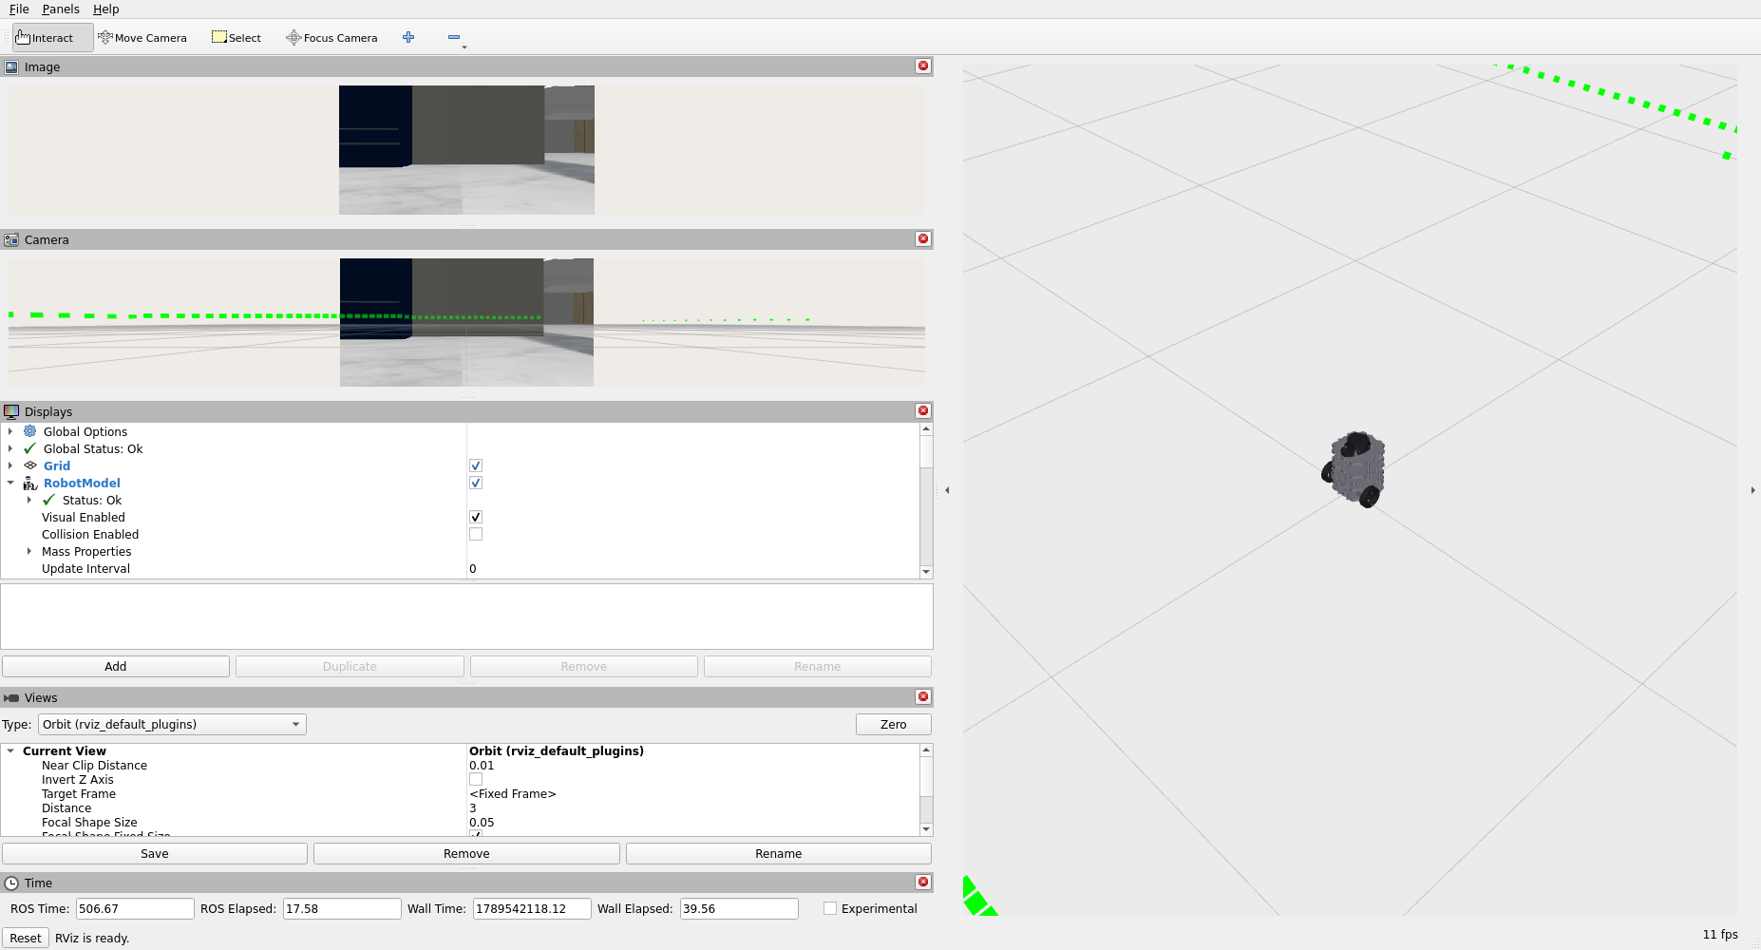This screenshot has width=1761, height=950.
Task: Choose the Select tool
Action: (237, 38)
